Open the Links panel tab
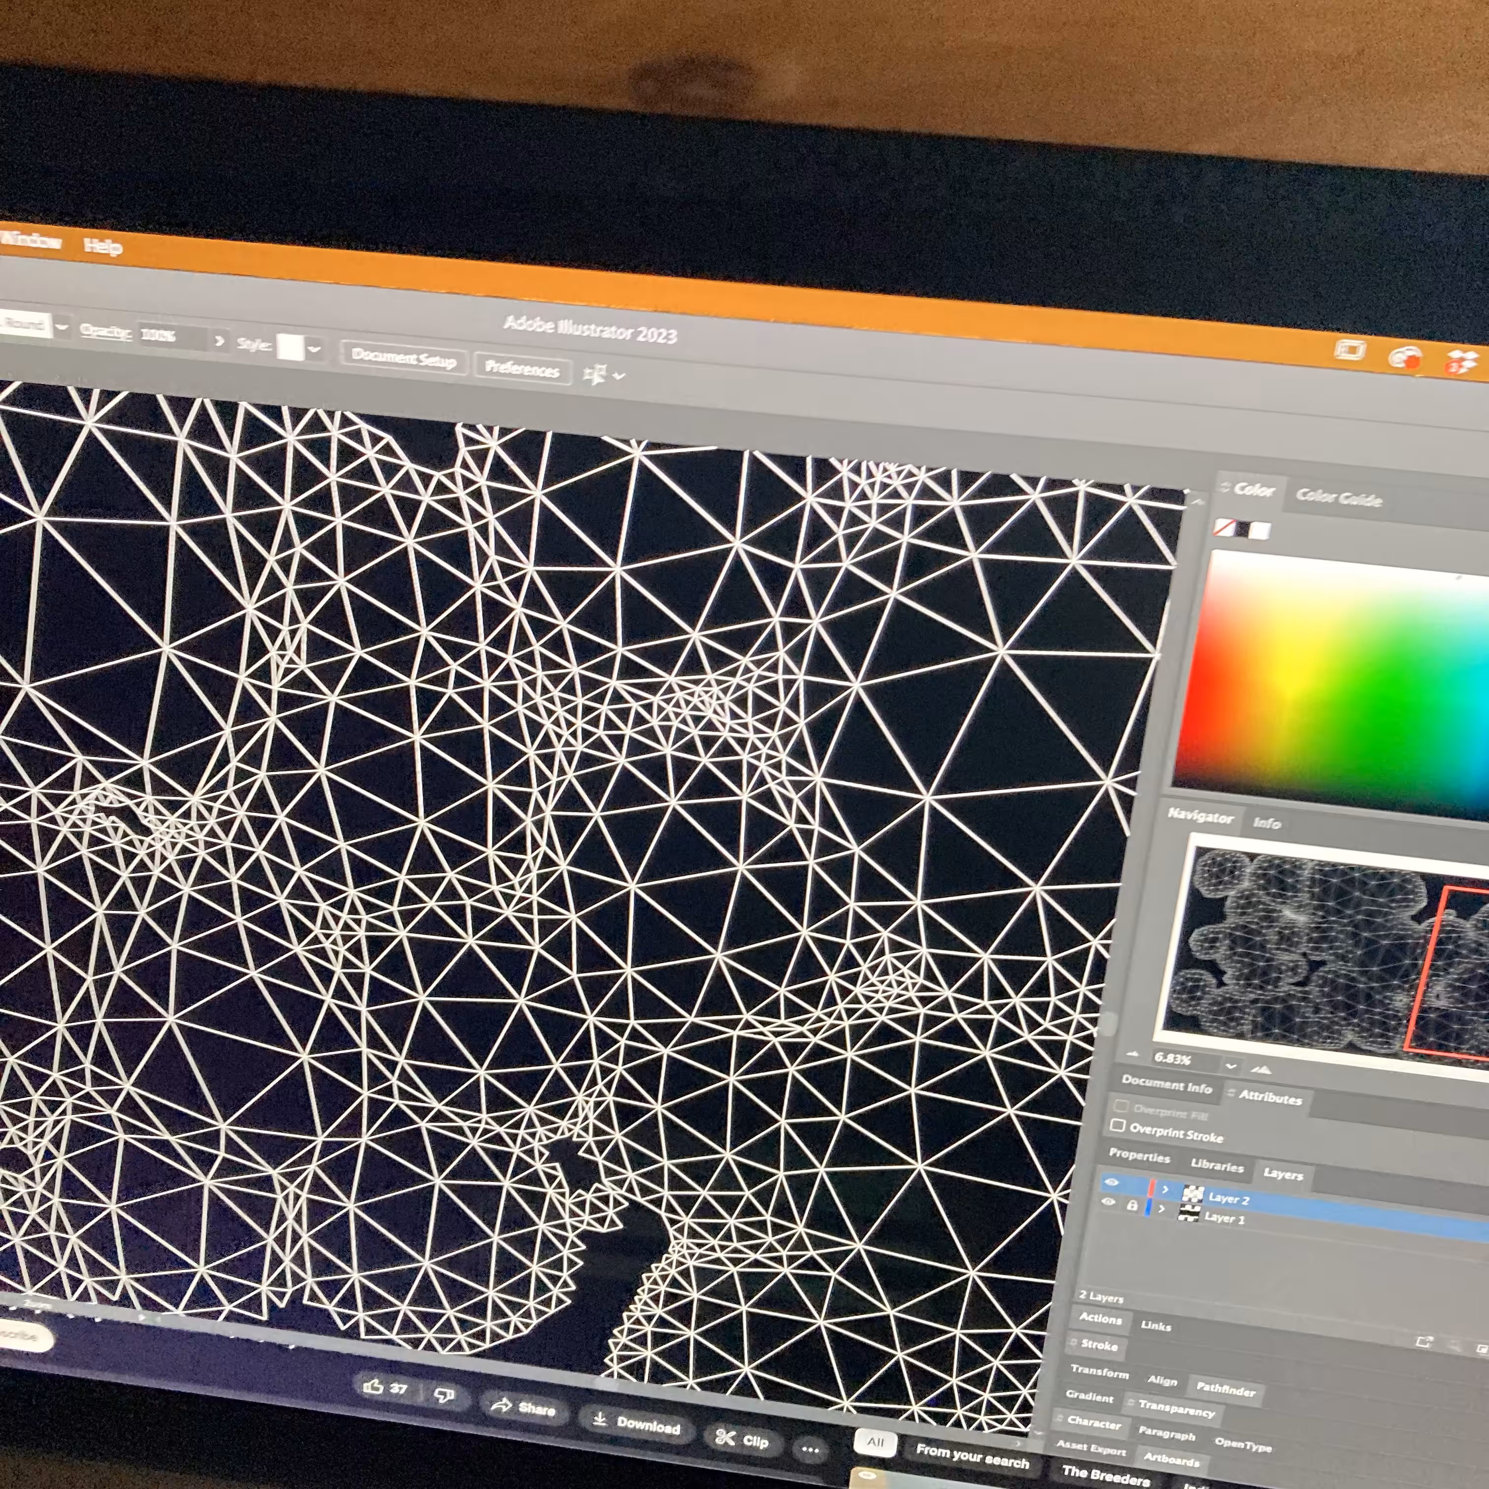The width and height of the screenshot is (1489, 1489). click(x=1155, y=1327)
